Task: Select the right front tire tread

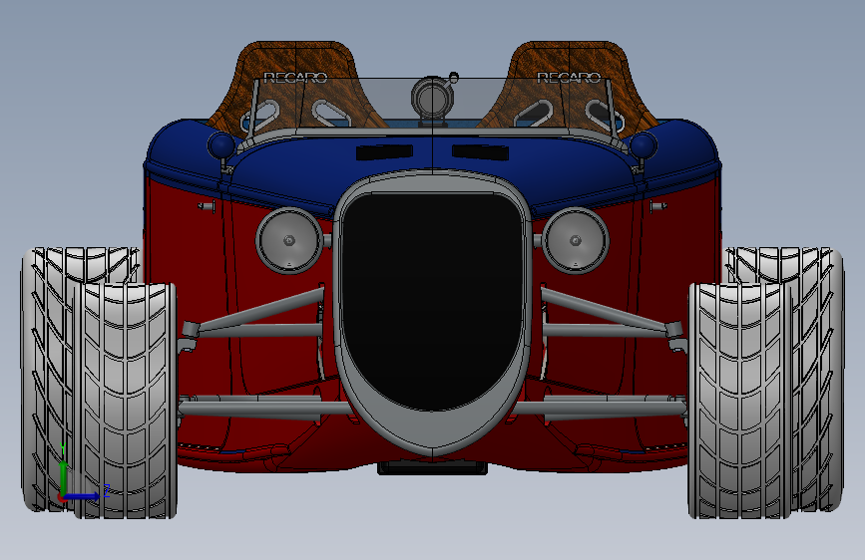Action: click(740, 402)
